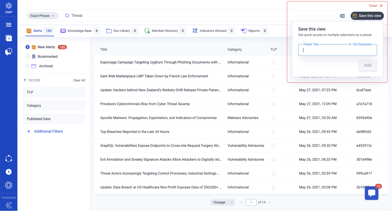The image size is (392, 211).
Task: Open the hamburger menu in sidebar
Action: pyautogui.click(x=9, y=25)
